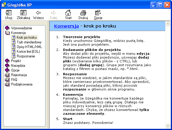Open the Opisy HTML/XML topic

point(29,47)
